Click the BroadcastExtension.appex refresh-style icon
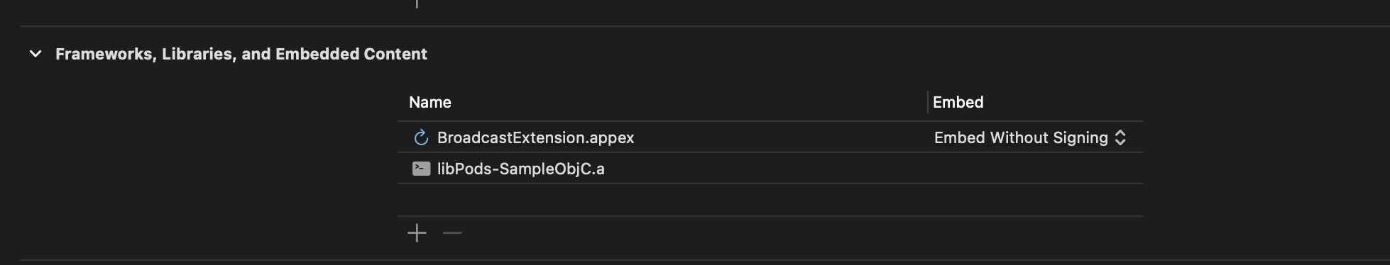The image size is (1390, 265). (x=421, y=137)
